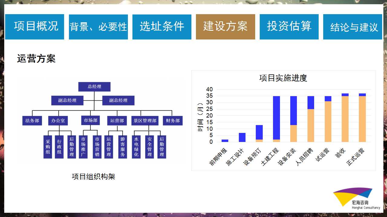Switch to 背景、必要性 tab
This screenshot has height=217, width=387.
click(x=98, y=27)
